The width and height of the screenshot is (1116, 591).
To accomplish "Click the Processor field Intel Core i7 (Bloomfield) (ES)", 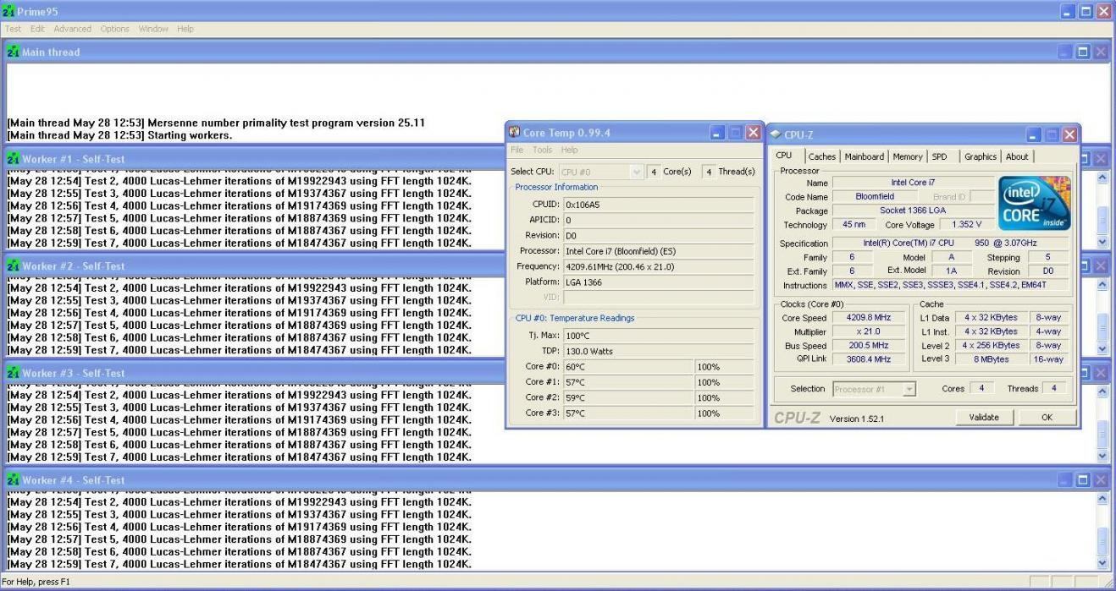I will coord(659,251).
